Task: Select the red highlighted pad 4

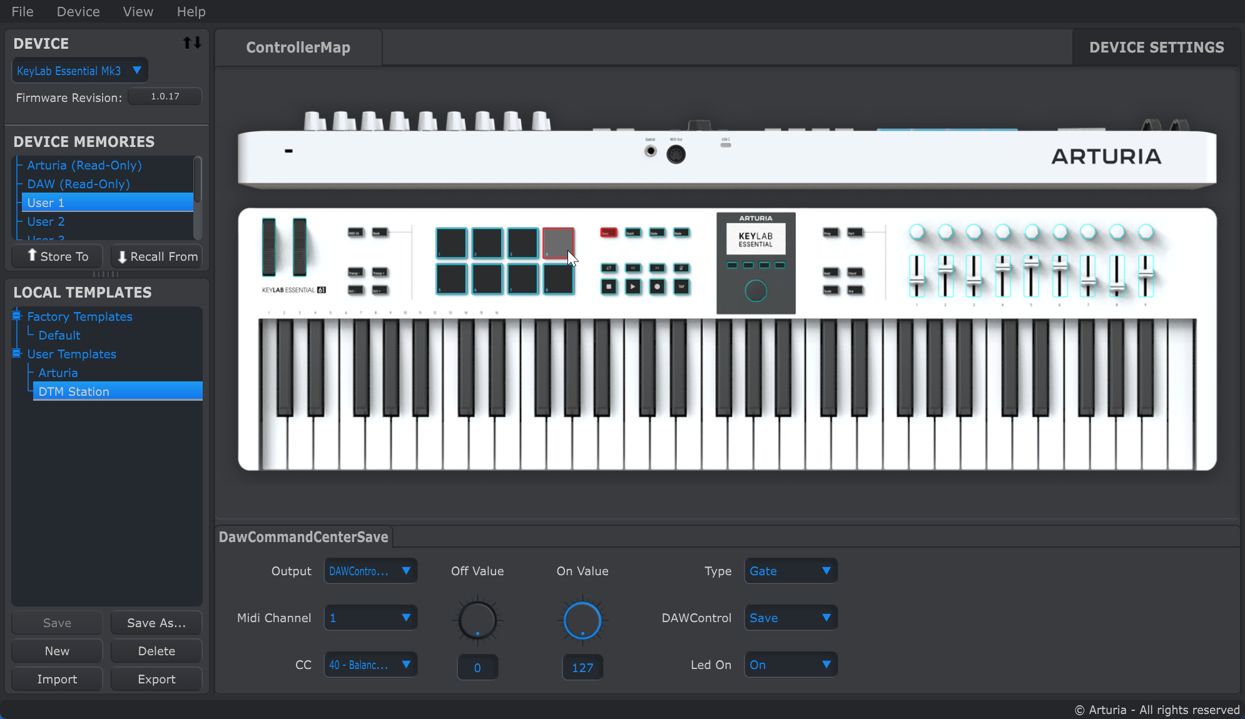Action: pos(558,243)
